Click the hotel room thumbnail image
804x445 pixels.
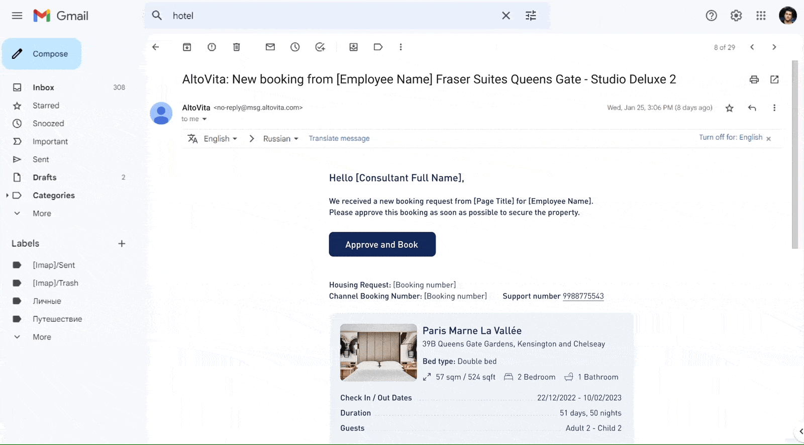(x=378, y=352)
